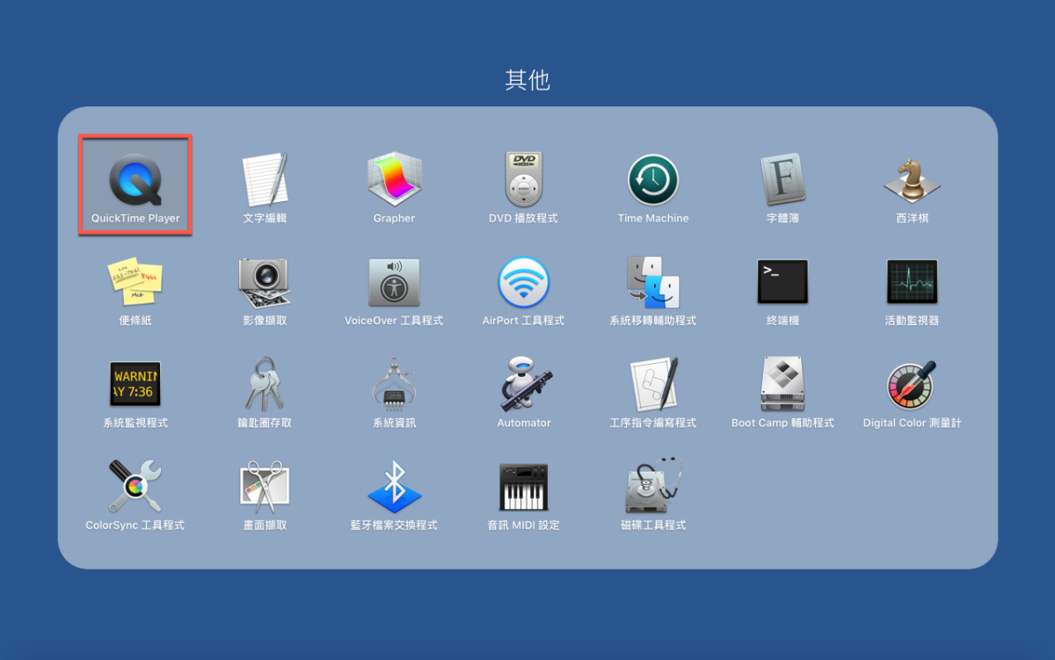Open 字體簿 Font Book app
Viewport: 1055px width, 660px height.
pos(782,180)
